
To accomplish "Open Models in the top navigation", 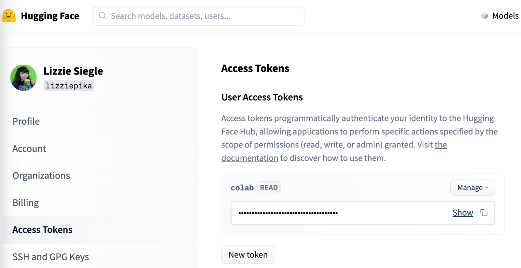I will click(x=505, y=16).
